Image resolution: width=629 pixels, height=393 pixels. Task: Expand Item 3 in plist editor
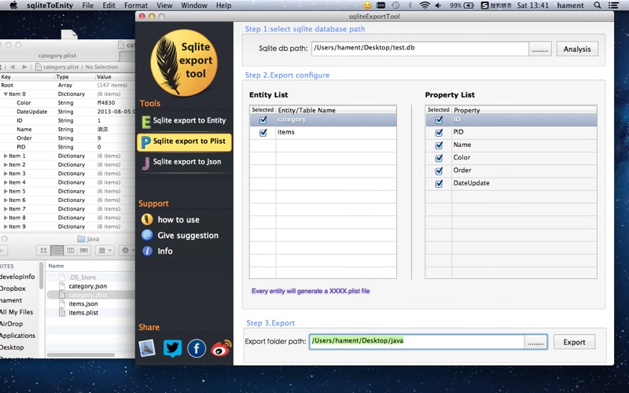(x=6, y=174)
